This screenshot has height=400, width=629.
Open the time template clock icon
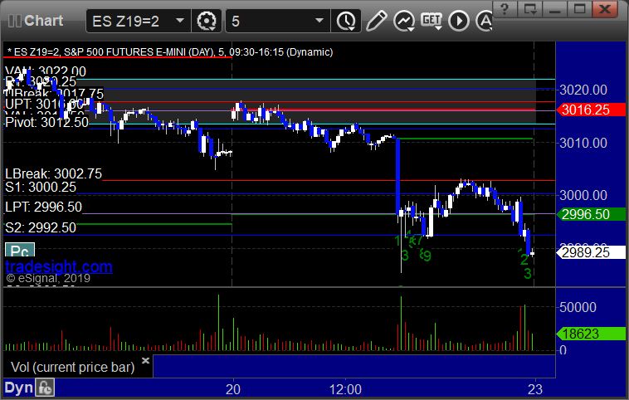(346, 21)
